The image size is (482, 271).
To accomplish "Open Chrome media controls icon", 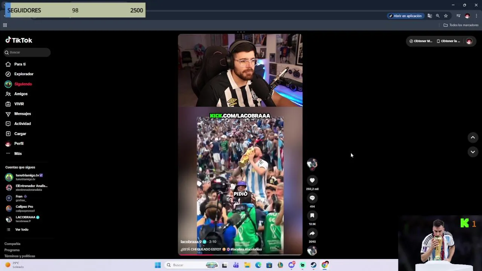I will tap(458, 16).
